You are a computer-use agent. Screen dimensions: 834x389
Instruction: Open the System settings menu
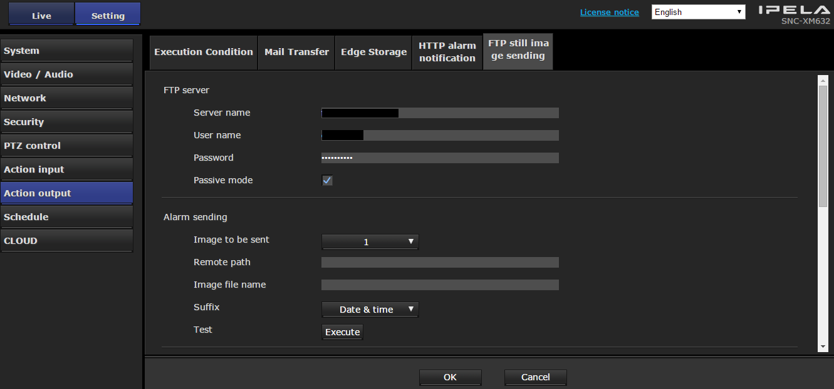click(66, 51)
